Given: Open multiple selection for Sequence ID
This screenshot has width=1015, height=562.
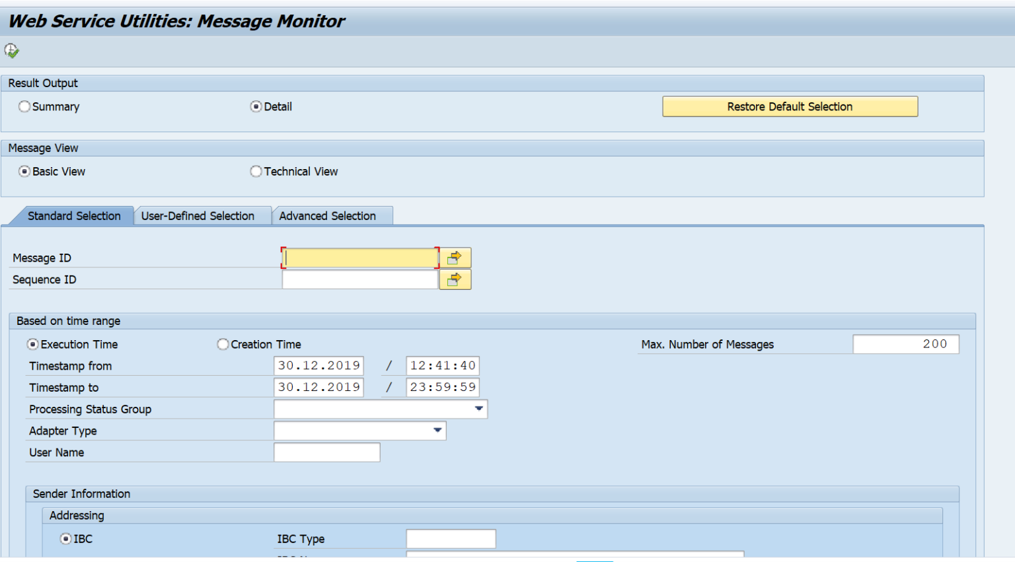Looking at the screenshot, I should [x=455, y=279].
